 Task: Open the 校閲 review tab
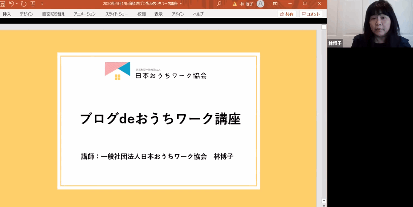[141, 14]
